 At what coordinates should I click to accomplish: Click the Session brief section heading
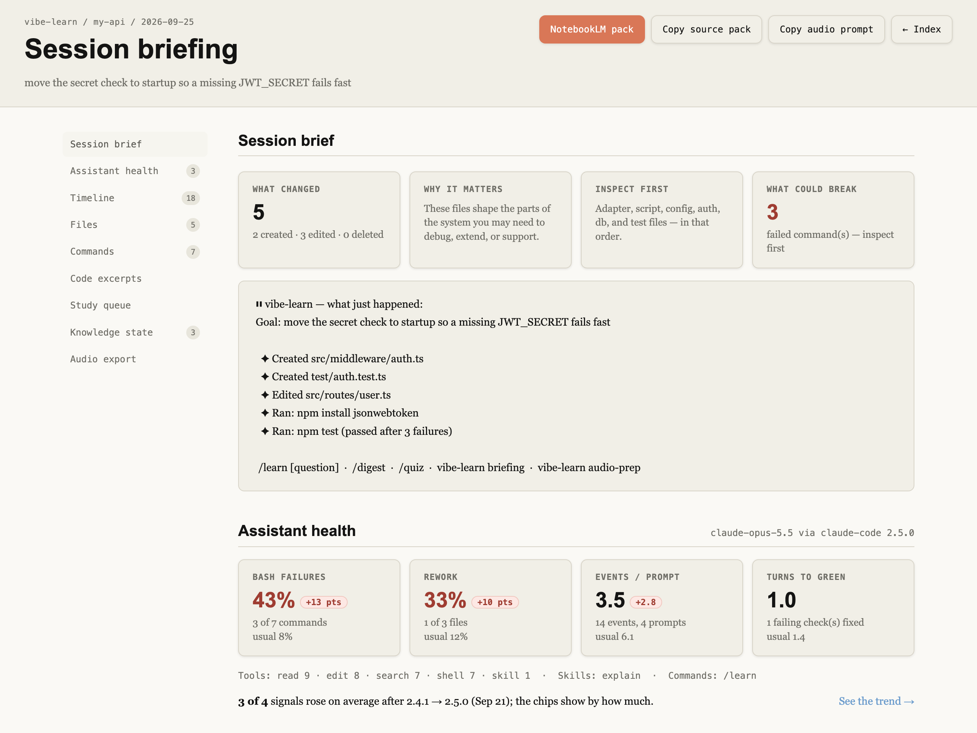(x=286, y=140)
